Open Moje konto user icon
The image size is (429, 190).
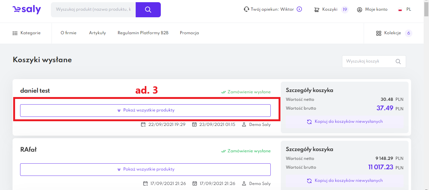click(360, 10)
